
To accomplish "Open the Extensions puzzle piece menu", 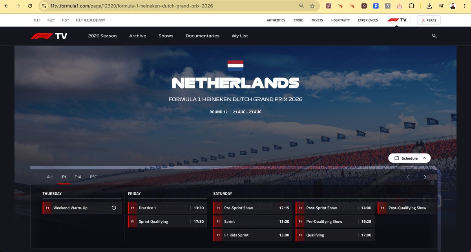I will pos(411,6).
